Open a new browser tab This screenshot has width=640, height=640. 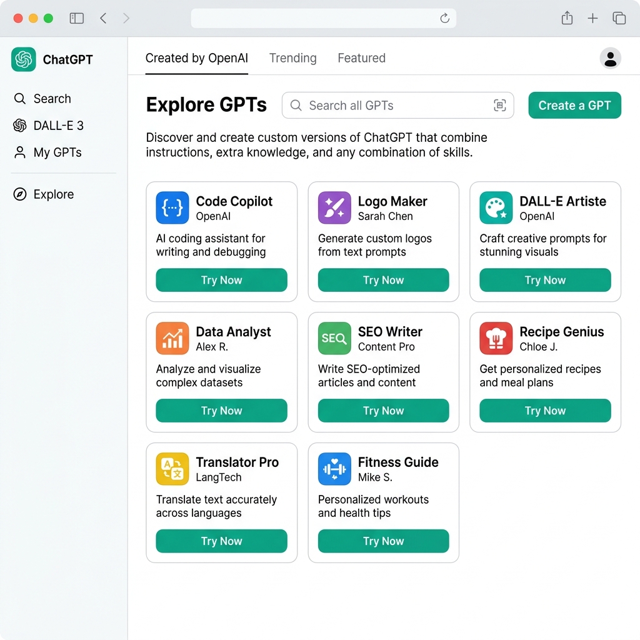[x=592, y=18]
